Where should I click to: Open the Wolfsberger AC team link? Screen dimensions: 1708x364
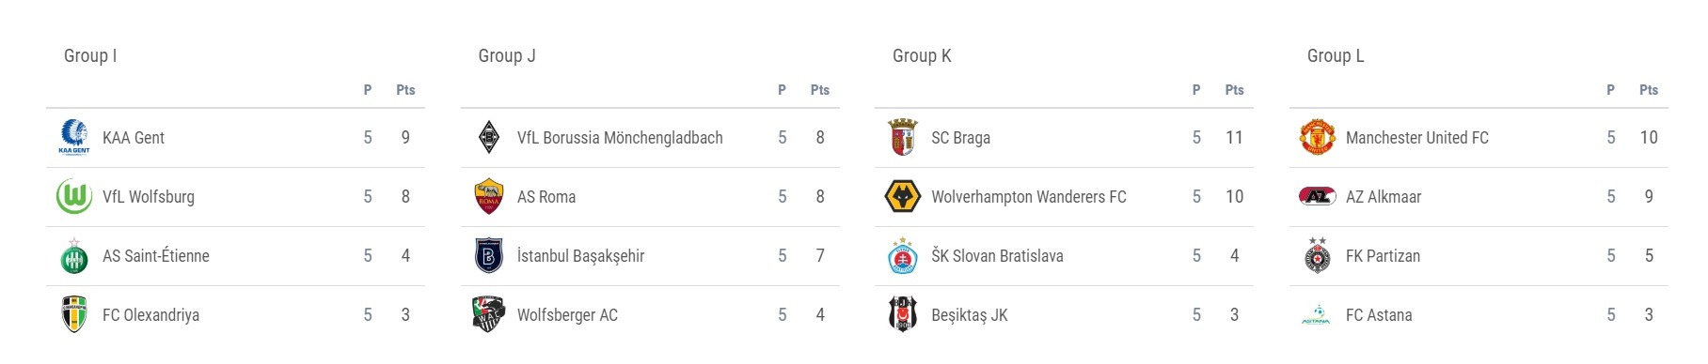(x=567, y=315)
